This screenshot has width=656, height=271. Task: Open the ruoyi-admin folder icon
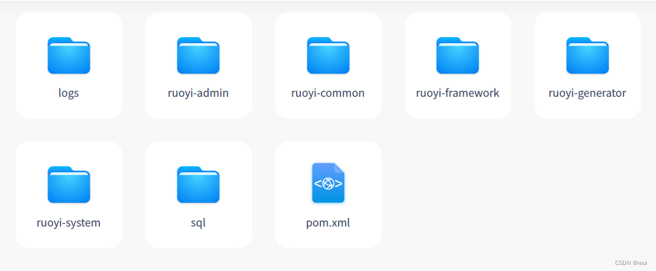point(198,55)
